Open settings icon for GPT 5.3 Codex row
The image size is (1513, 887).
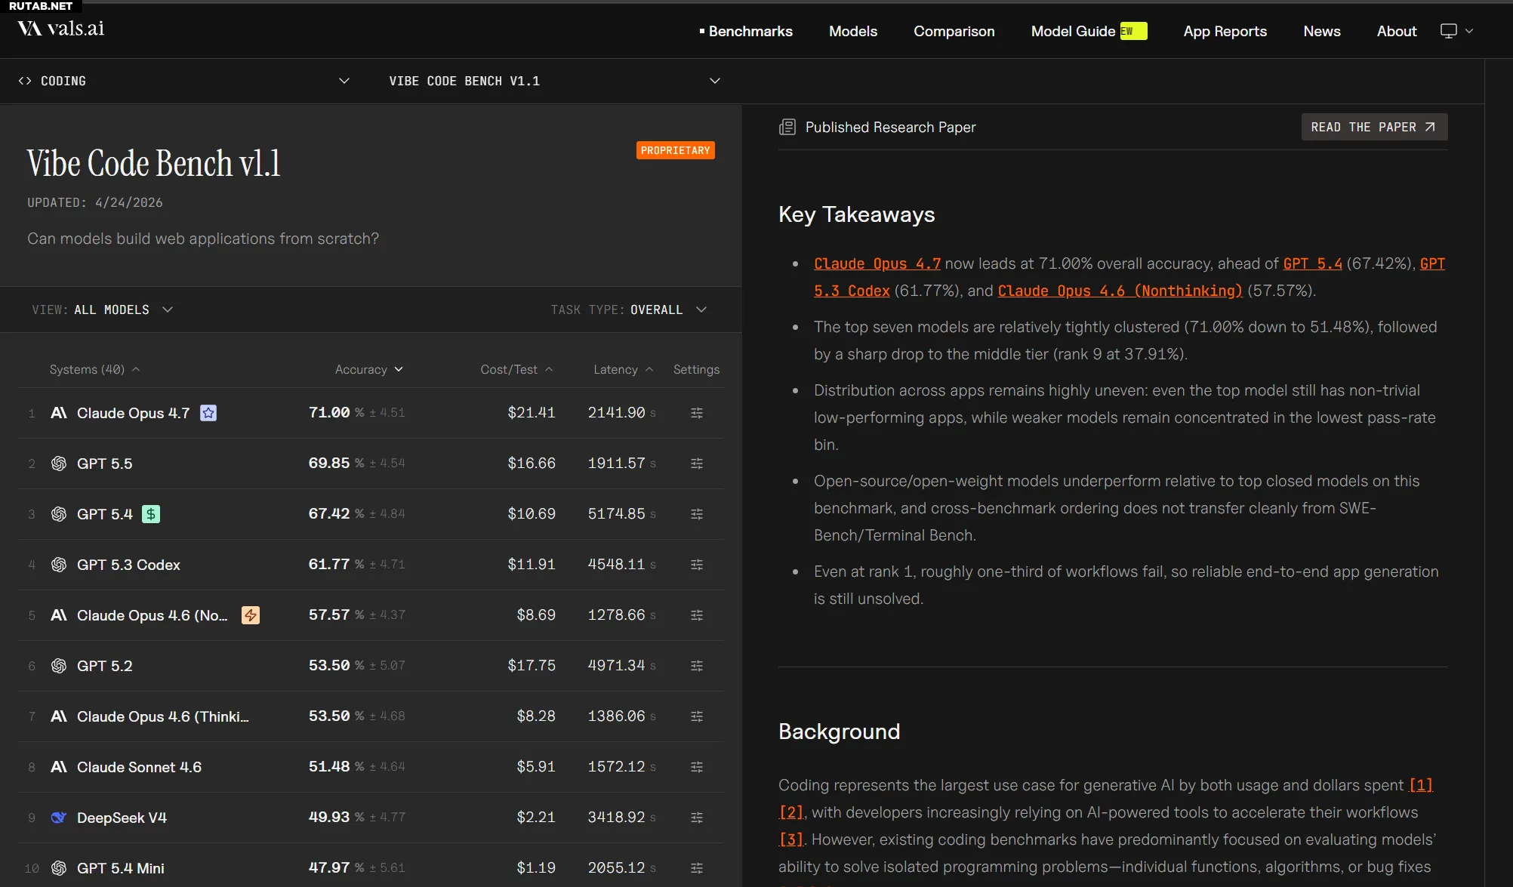point(696,565)
